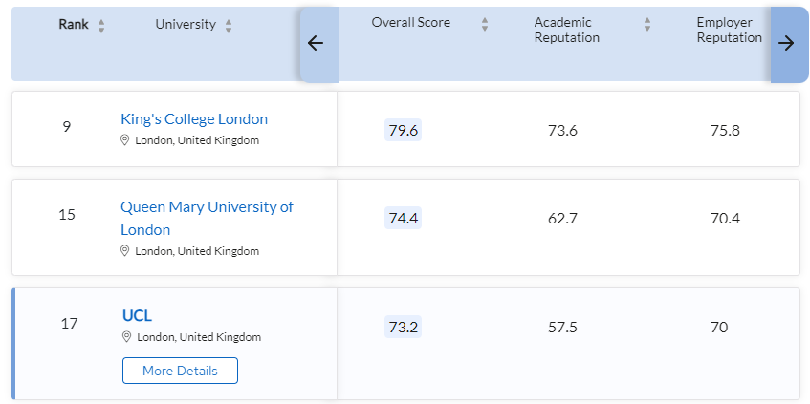Viewport: 810px width, 404px height.
Task: Click Queen Mary overall score 74.4
Action: click(x=403, y=219)
